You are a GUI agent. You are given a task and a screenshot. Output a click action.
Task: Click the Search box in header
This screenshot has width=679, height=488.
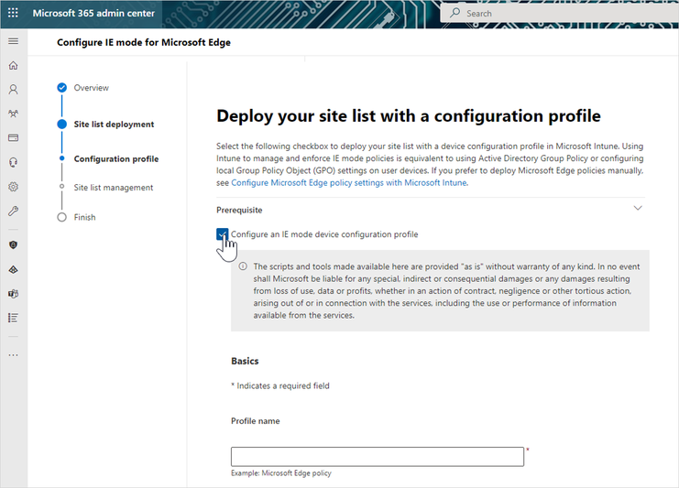(559, 14)
